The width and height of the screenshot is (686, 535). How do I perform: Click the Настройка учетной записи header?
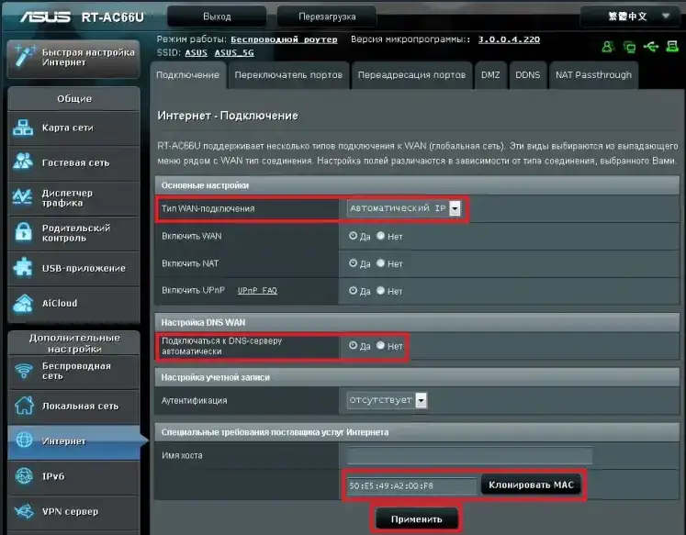(x=417, y=377)
